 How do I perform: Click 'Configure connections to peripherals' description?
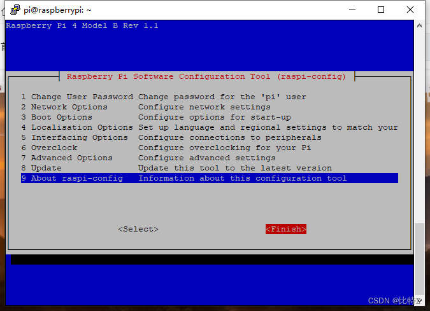(x=230, y=138)
